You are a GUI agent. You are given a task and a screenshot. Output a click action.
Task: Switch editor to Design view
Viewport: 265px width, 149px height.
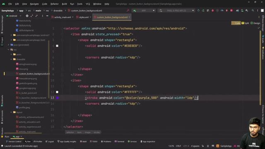[x=255, y=23]
